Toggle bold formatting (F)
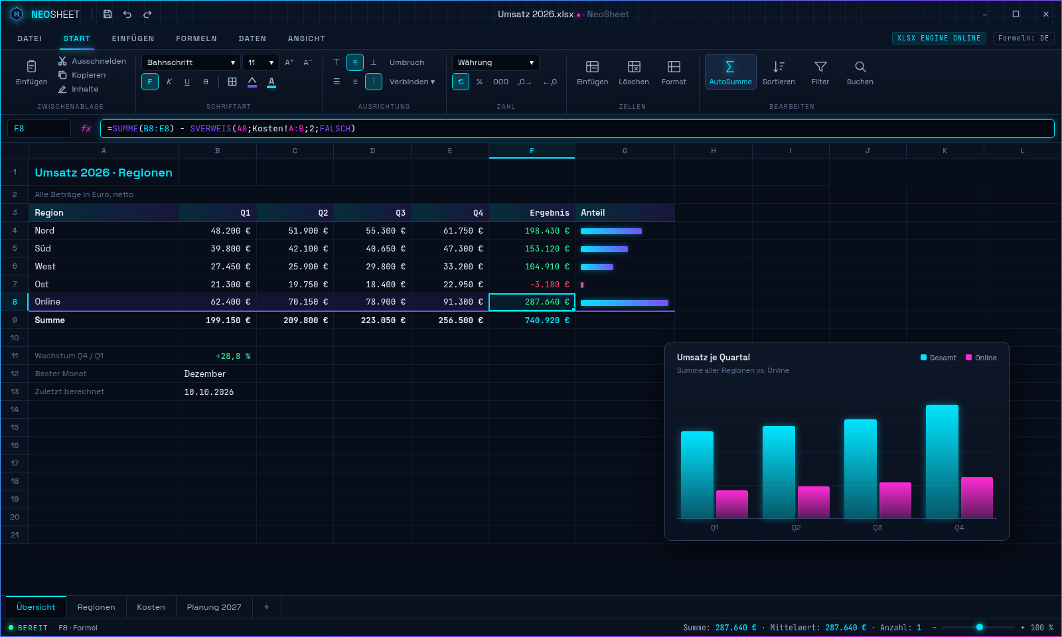The height and width of the screenshot is (637, 1062). [x=150, y=82]
